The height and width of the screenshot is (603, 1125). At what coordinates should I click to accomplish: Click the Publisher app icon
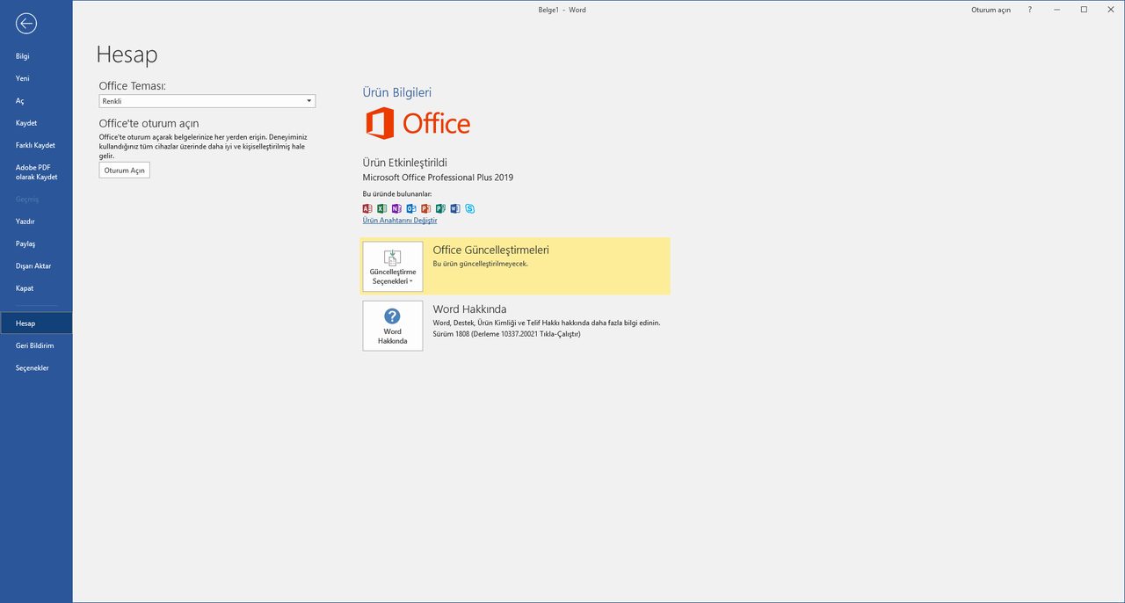coord(440,208)
